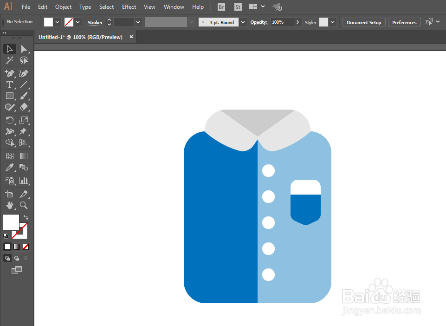
Task: Reset to default fill and stroke
Action: (x=6, y=236)
